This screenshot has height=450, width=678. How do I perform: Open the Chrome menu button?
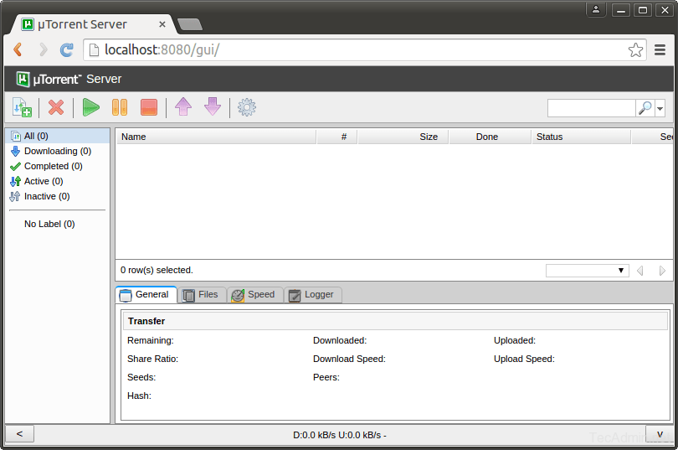click(x=660, y=50)
